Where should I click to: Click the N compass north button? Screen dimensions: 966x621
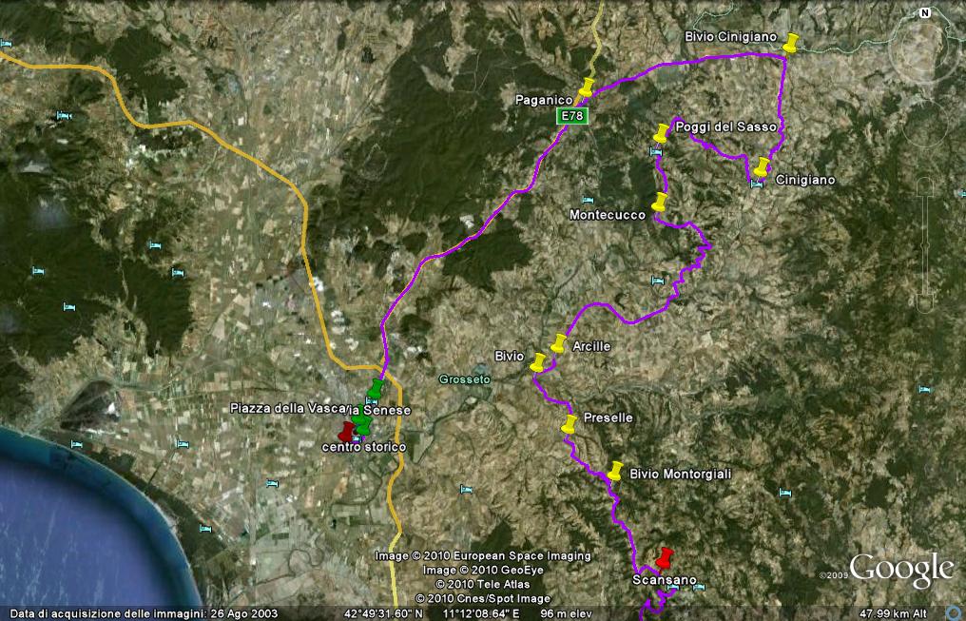(923, 13)
